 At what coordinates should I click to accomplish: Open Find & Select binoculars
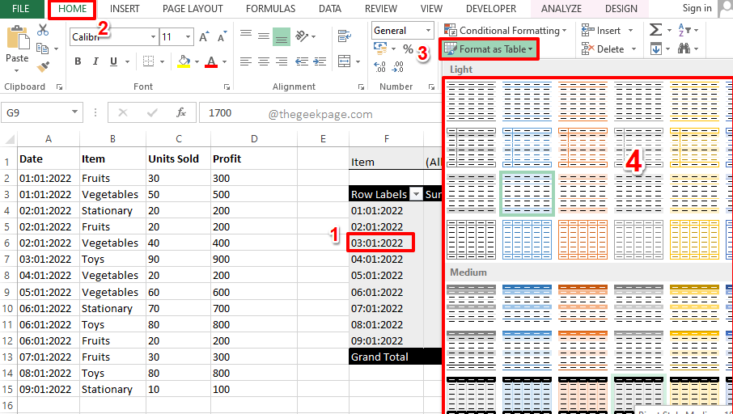(x=684, y=49)
